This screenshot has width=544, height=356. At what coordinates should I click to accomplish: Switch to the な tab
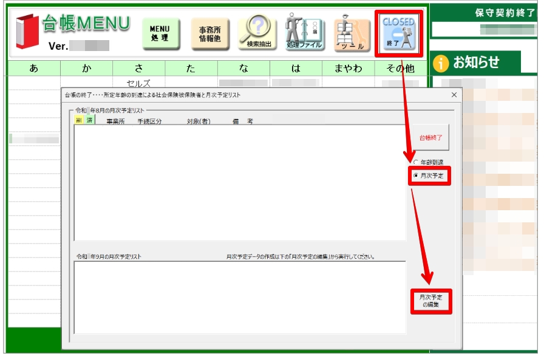243,69
